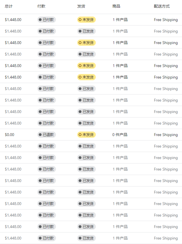Open the first $1,448.00 order row
This screenshot has width=182, height=244.
pyautogui.click(x=91, y=20)
